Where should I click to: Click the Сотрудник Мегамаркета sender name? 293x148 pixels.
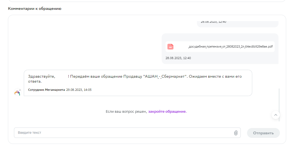click(x=47, y=90)
